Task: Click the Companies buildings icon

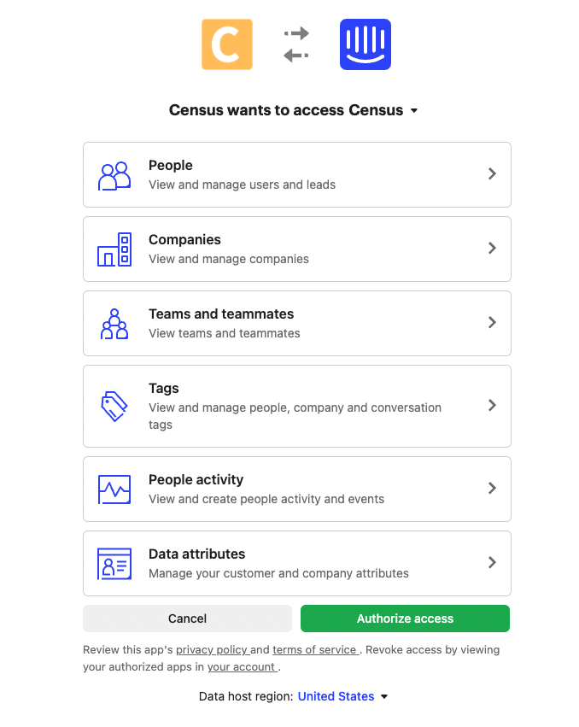Action: click(x=114, y=249)
